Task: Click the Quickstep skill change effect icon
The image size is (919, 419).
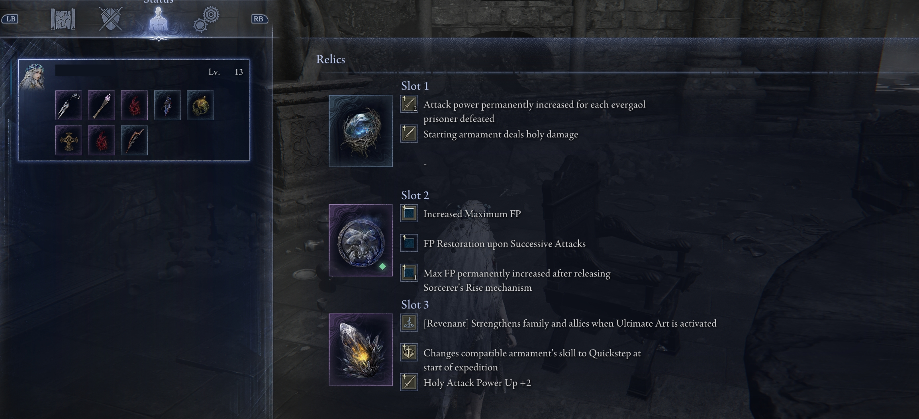Action: pyautogui.click(x=409, y=352)
